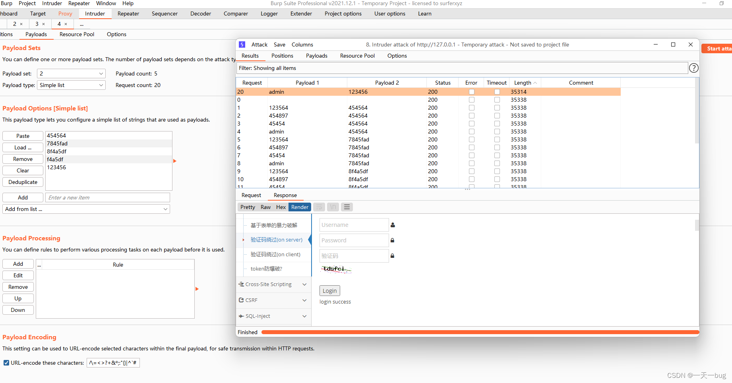Switch response view to Raw
This screenshot has height=383, width=732.
[x=265, y=207]
